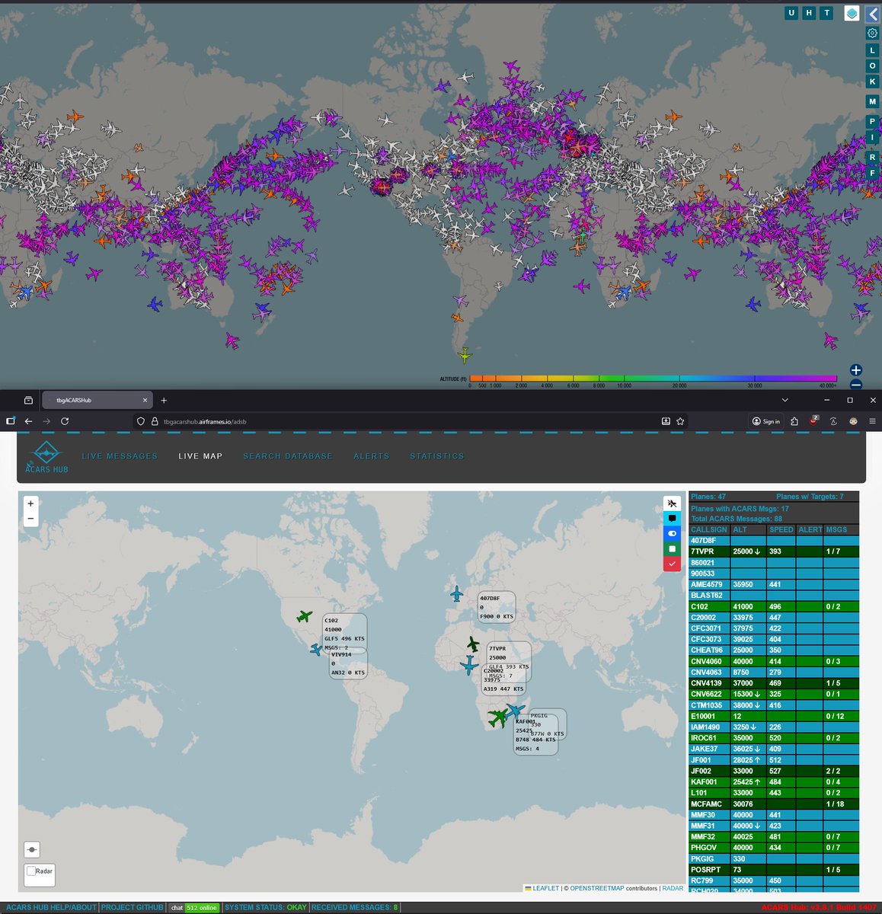This screenshot has height=914, width=882.
Task: Open Firefox recent tabs list button
Action: click(x=28, y=400)
